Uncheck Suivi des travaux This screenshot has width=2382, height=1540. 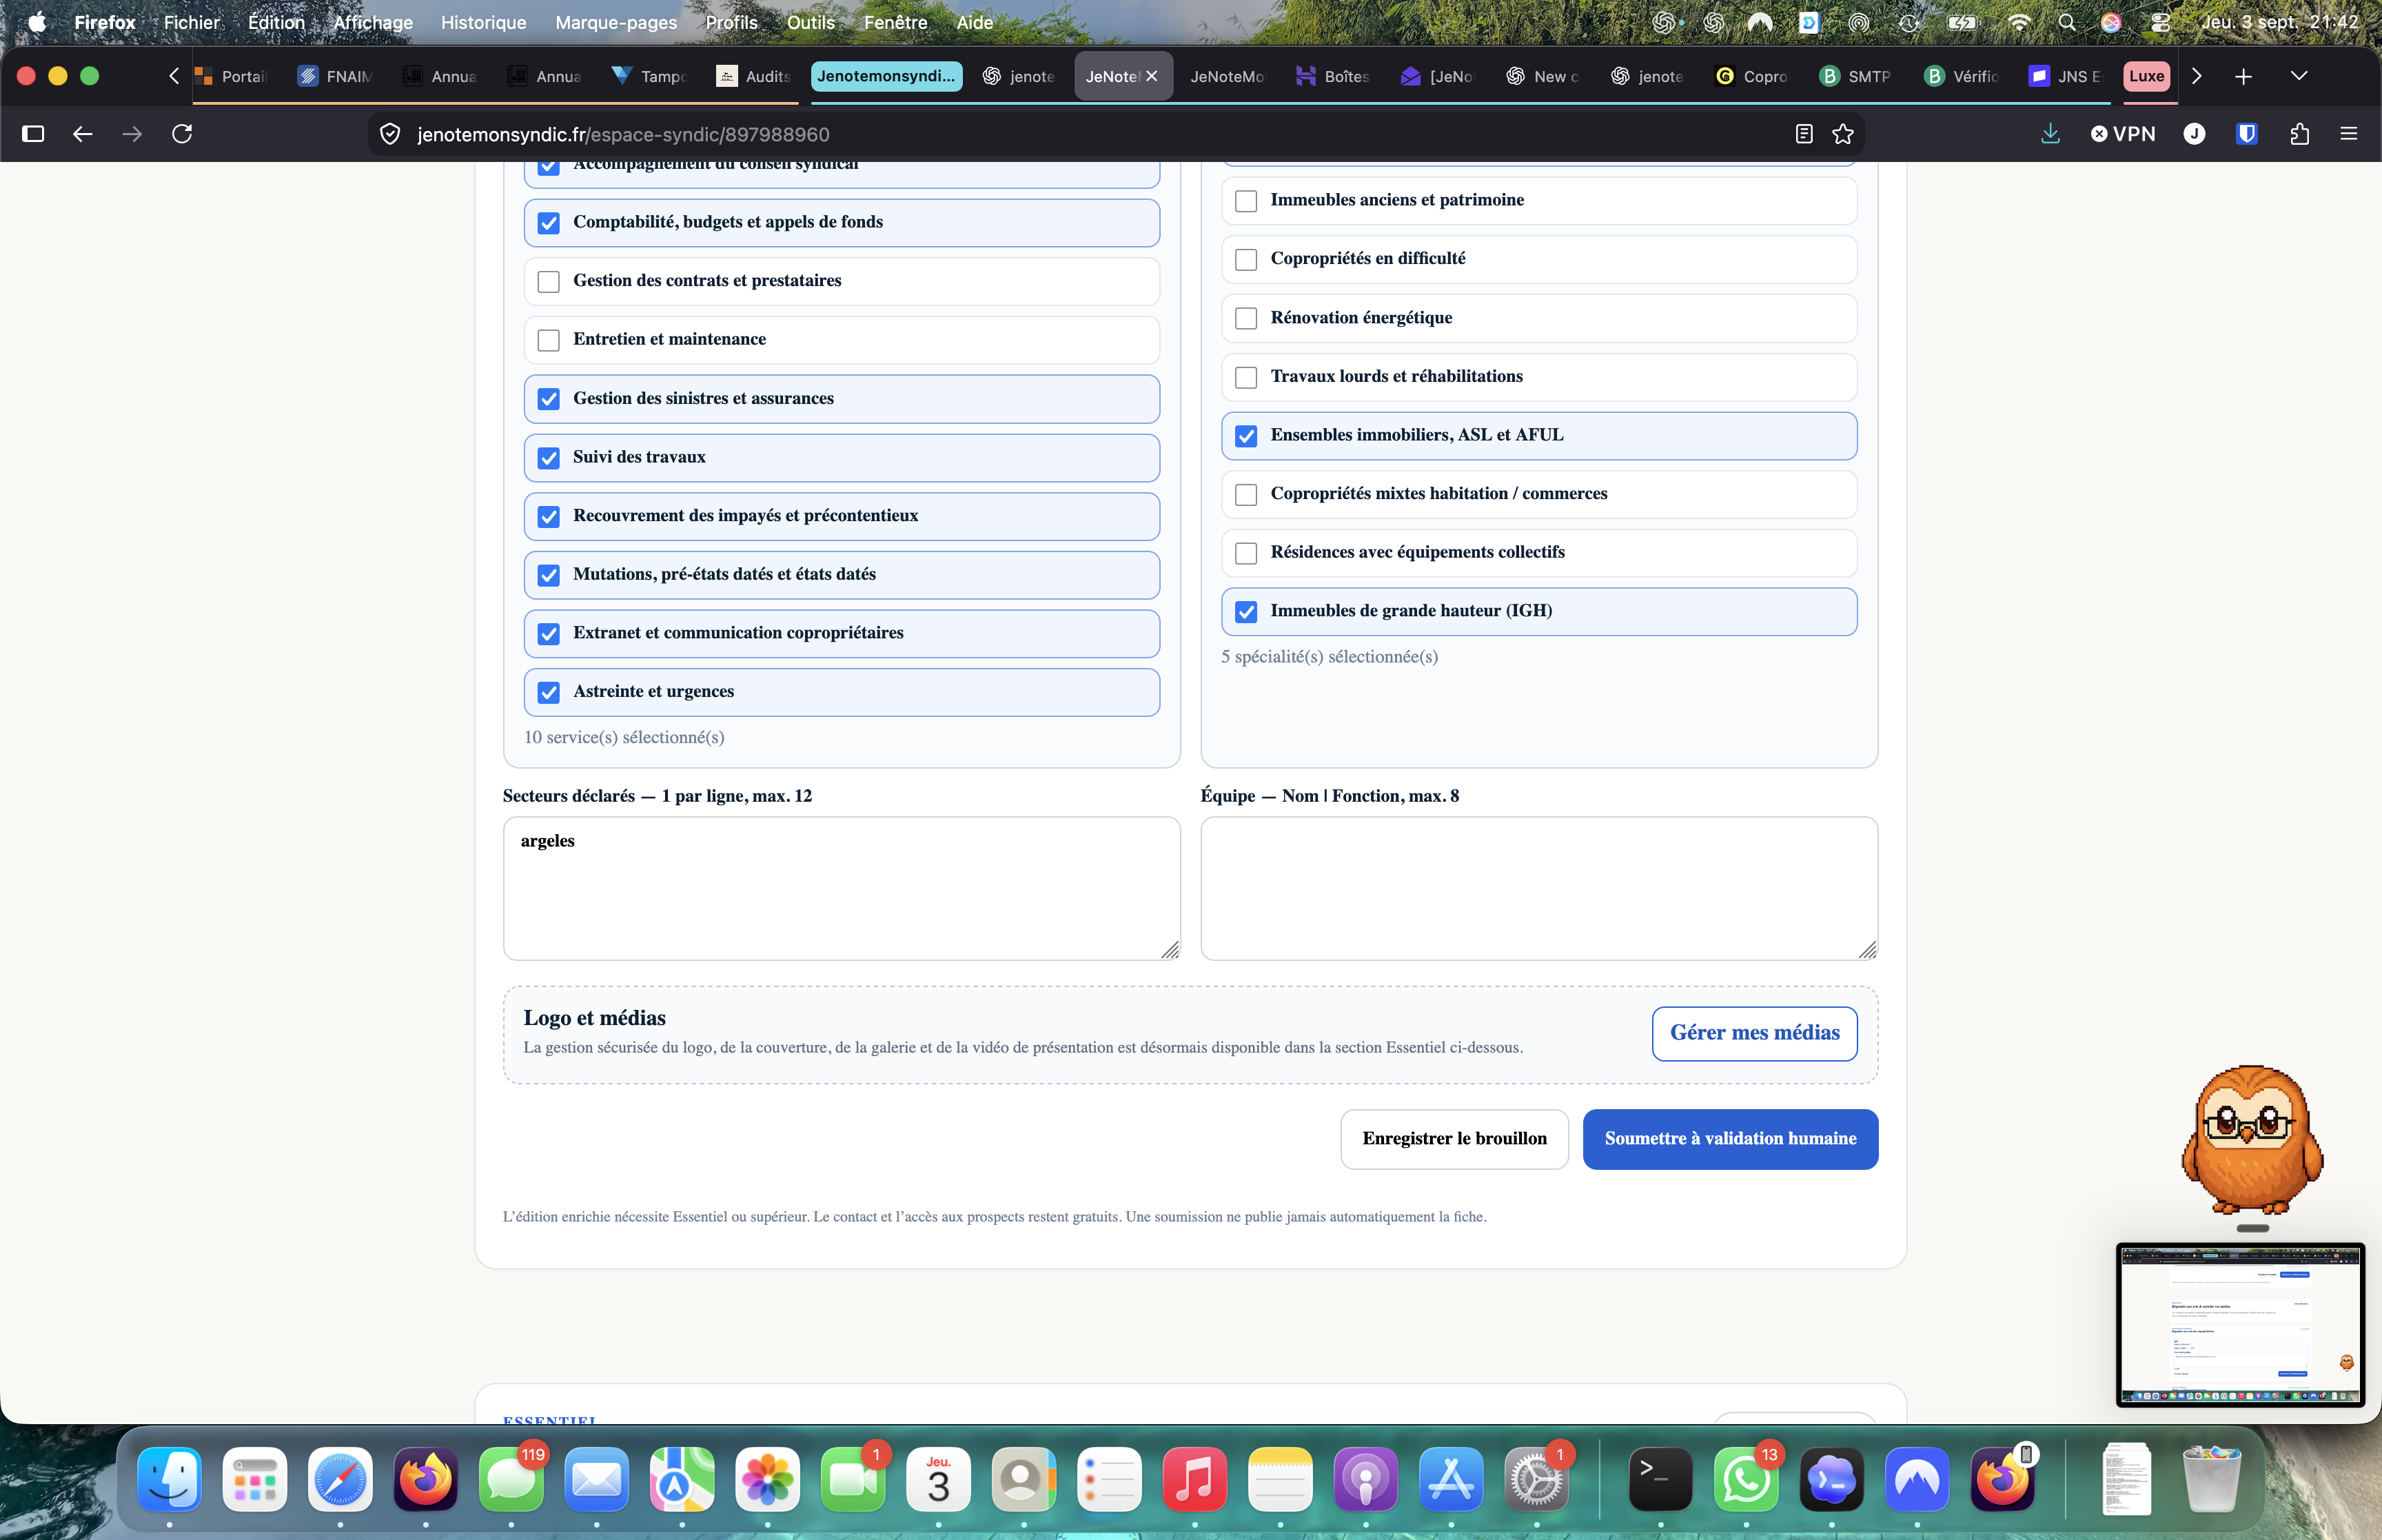click(549, 458)
